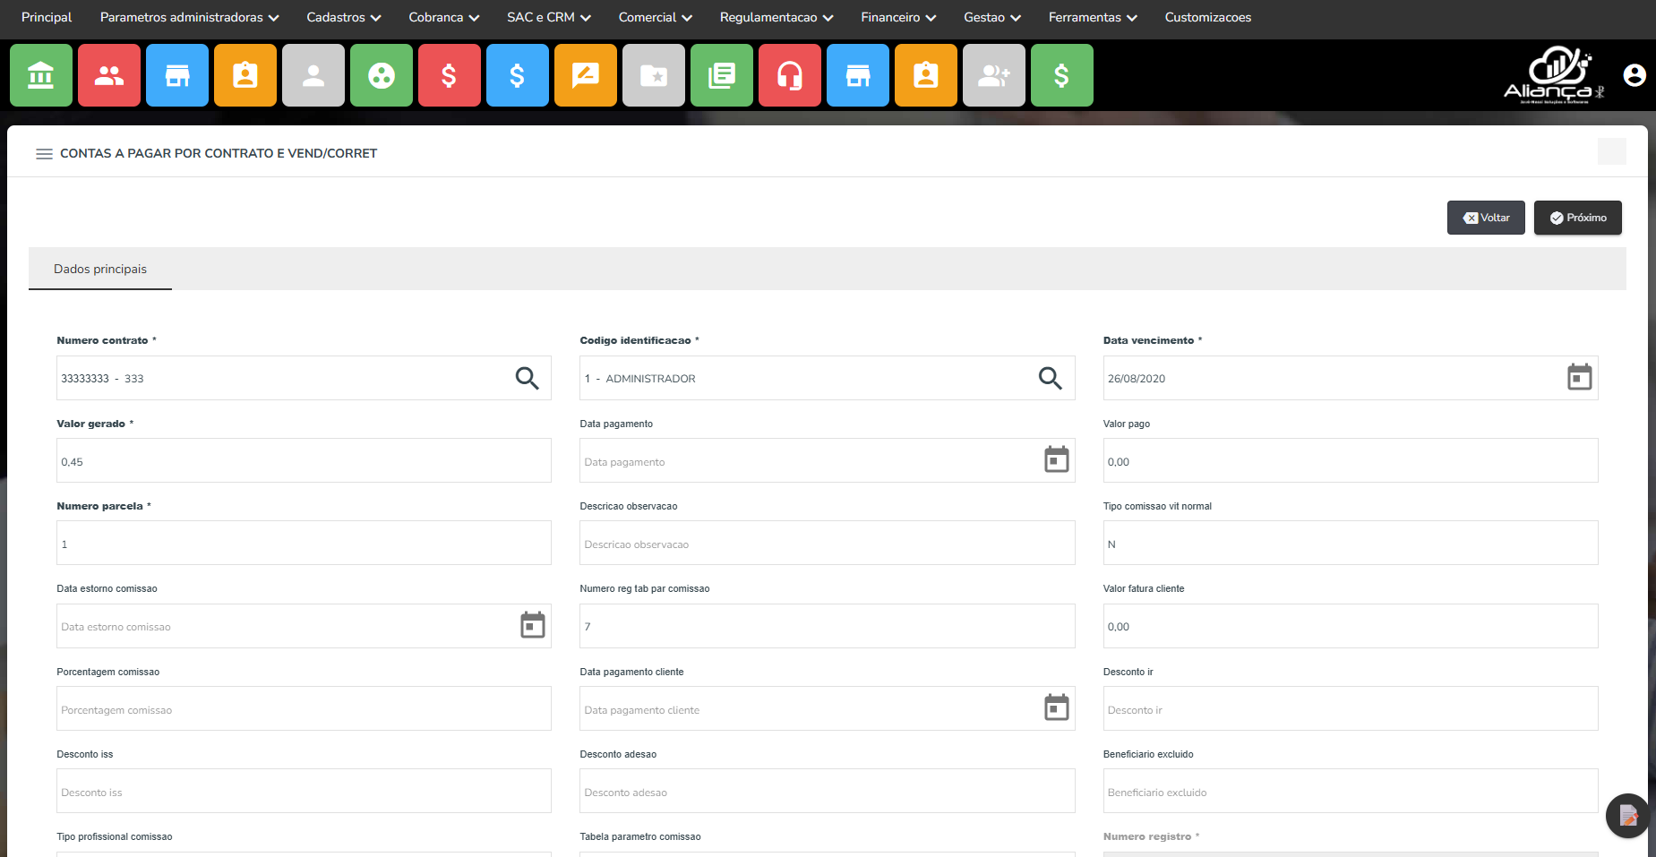The image size is (1656, 857).
Task: Select the gray starred folder icon
Action: [654, 76]
